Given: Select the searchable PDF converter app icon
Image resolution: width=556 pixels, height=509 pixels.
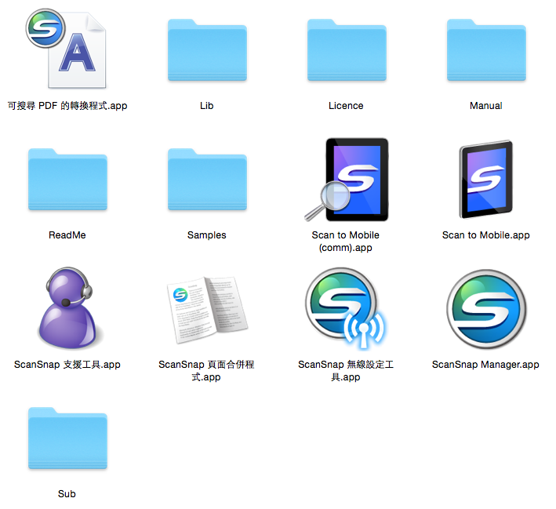Looking at the screenshot, I should coord(67,49).
